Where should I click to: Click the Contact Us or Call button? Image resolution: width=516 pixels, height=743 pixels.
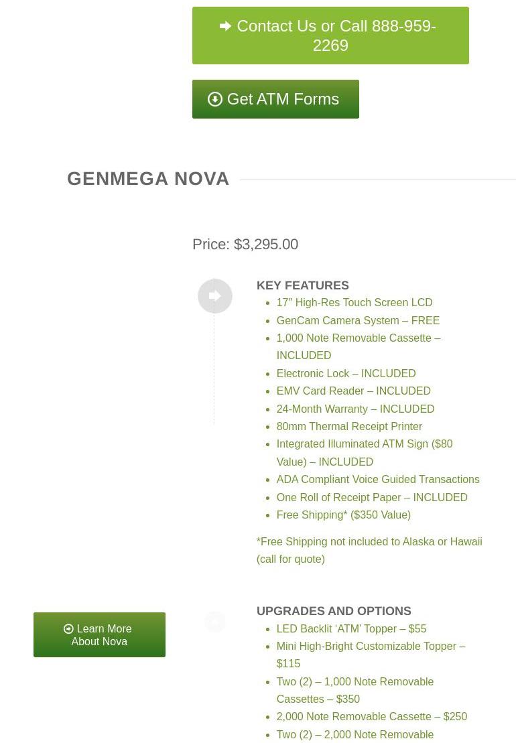point(330,36)
